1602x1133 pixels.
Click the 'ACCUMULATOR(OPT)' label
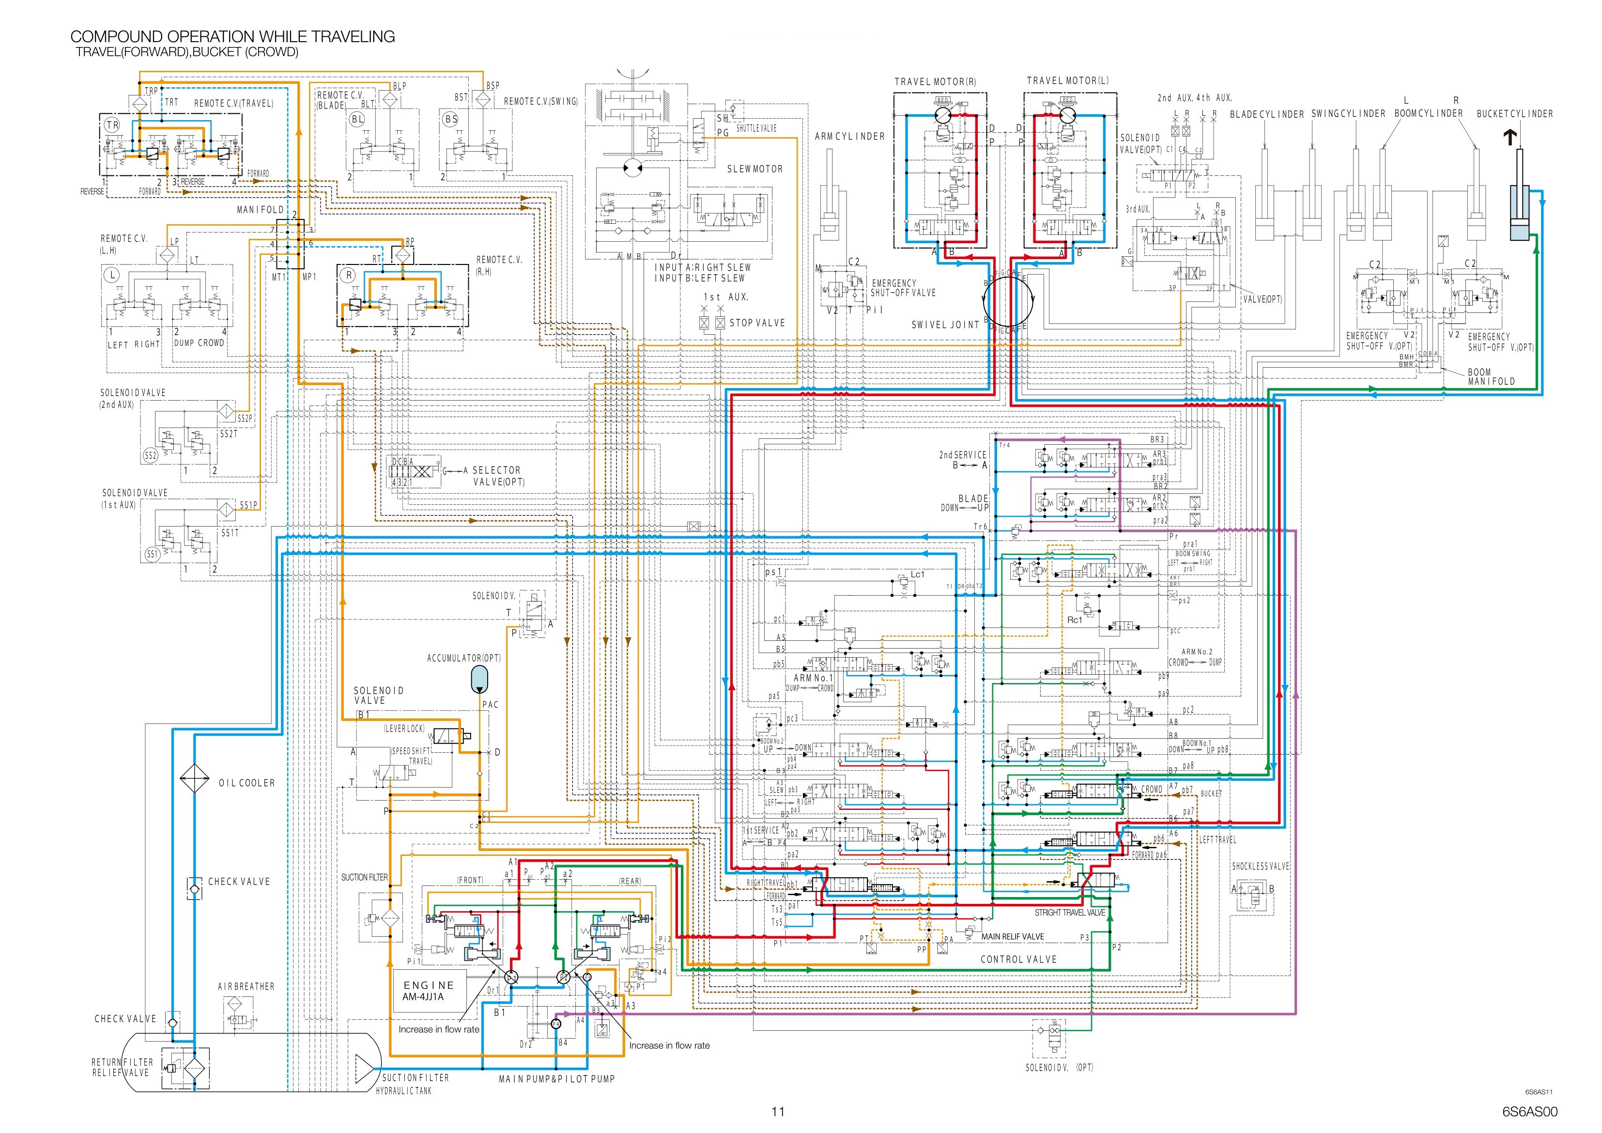pyautogui.click(x=464, y=658)
